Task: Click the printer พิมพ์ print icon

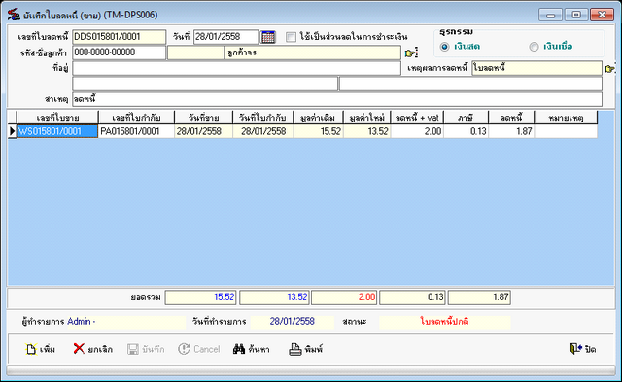Action: (x=294, y=349)
